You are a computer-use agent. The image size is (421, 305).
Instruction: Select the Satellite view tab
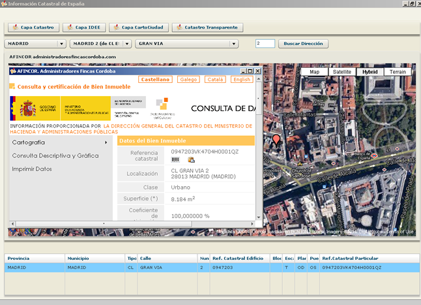(341, 72)
